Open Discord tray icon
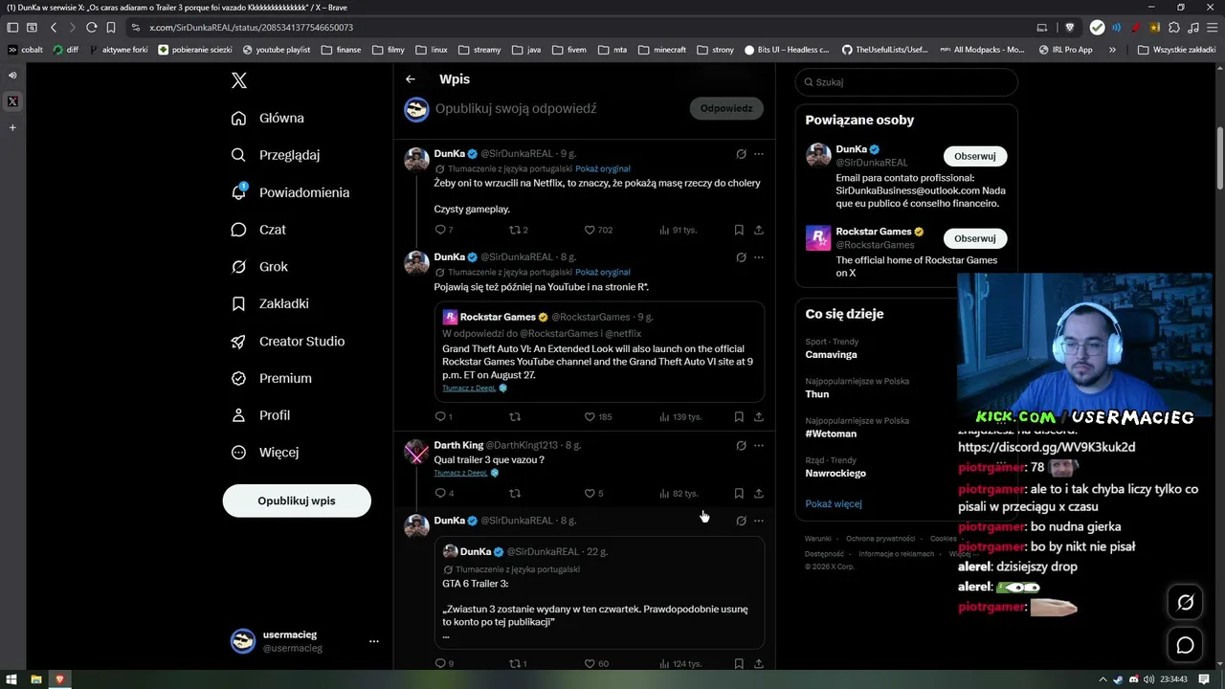The width and height of the screenshot is (1225, 689). pyautogui.click(x=1133, y=679)
